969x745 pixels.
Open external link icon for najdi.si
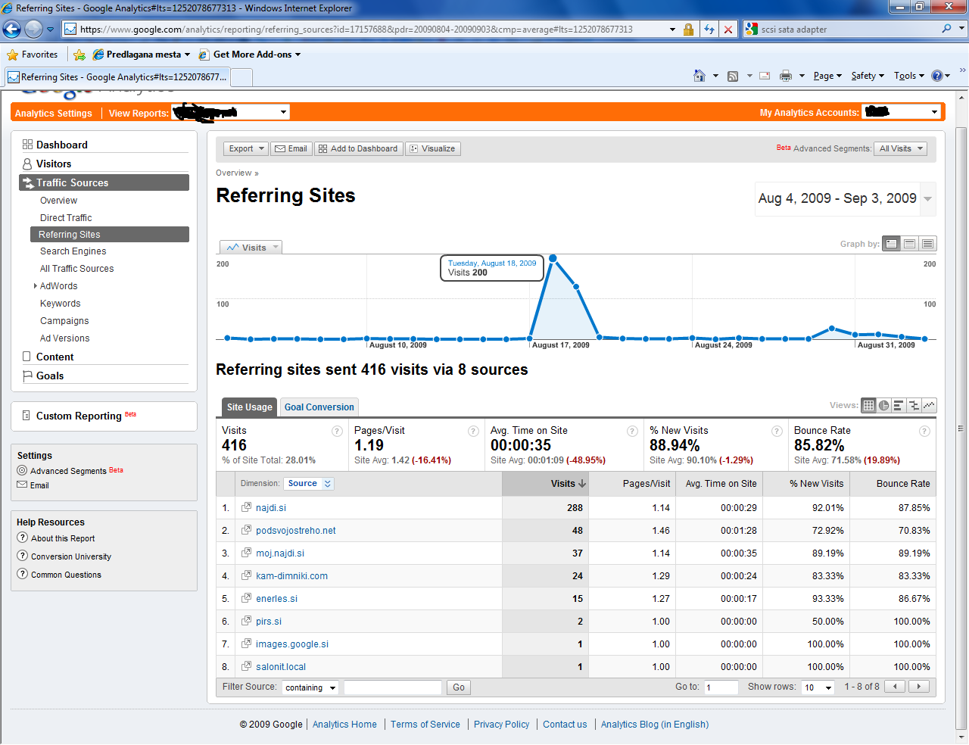pos(246,507)
